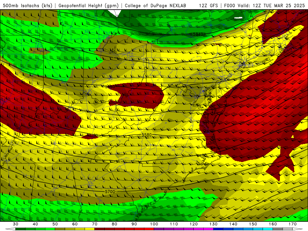Image resolution: width=308 pixels, height=231 pixels.
Task: Click the left arrow end of the color bar
Action: pyautogui.click(x=10, y=229)
